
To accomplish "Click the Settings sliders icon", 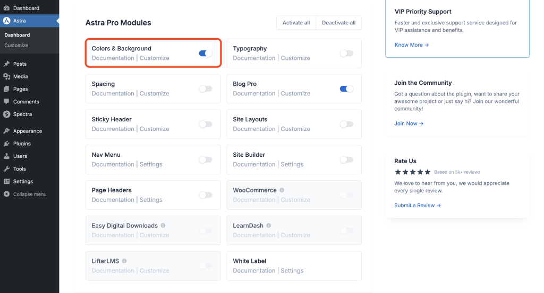I will [6, 181].
